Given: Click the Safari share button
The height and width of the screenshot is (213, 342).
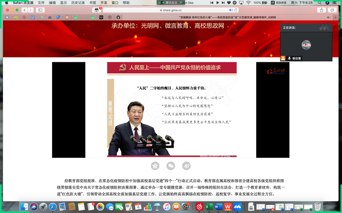Looking at the screenshot, I should pos(322,10).
